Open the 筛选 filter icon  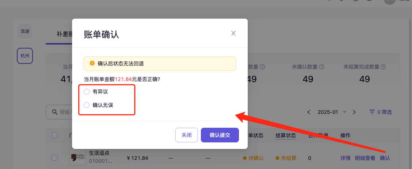point(372,112)
